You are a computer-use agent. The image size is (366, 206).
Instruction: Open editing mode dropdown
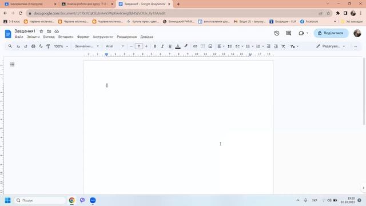(x=331, y=46)
